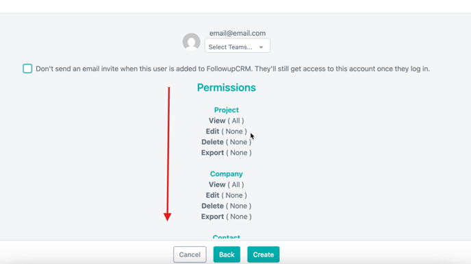The height and width of the screenshot is (264, 471).
Task: Select the Company permissions heading
Action: 226,174
